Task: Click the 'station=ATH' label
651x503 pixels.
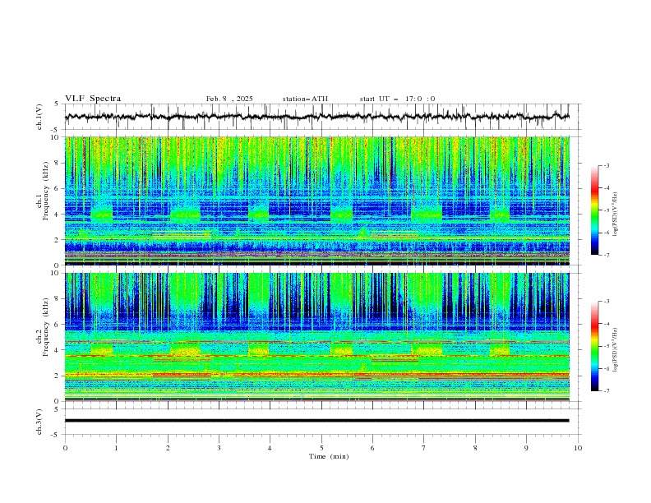Action: tap(305, 99)
